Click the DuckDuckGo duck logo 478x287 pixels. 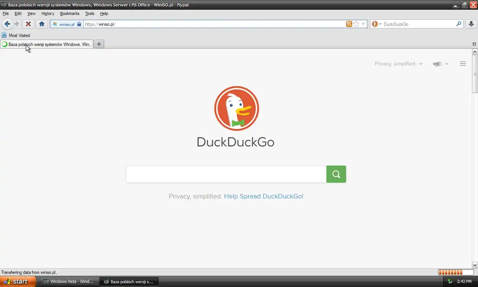click(x=236, y=108)
